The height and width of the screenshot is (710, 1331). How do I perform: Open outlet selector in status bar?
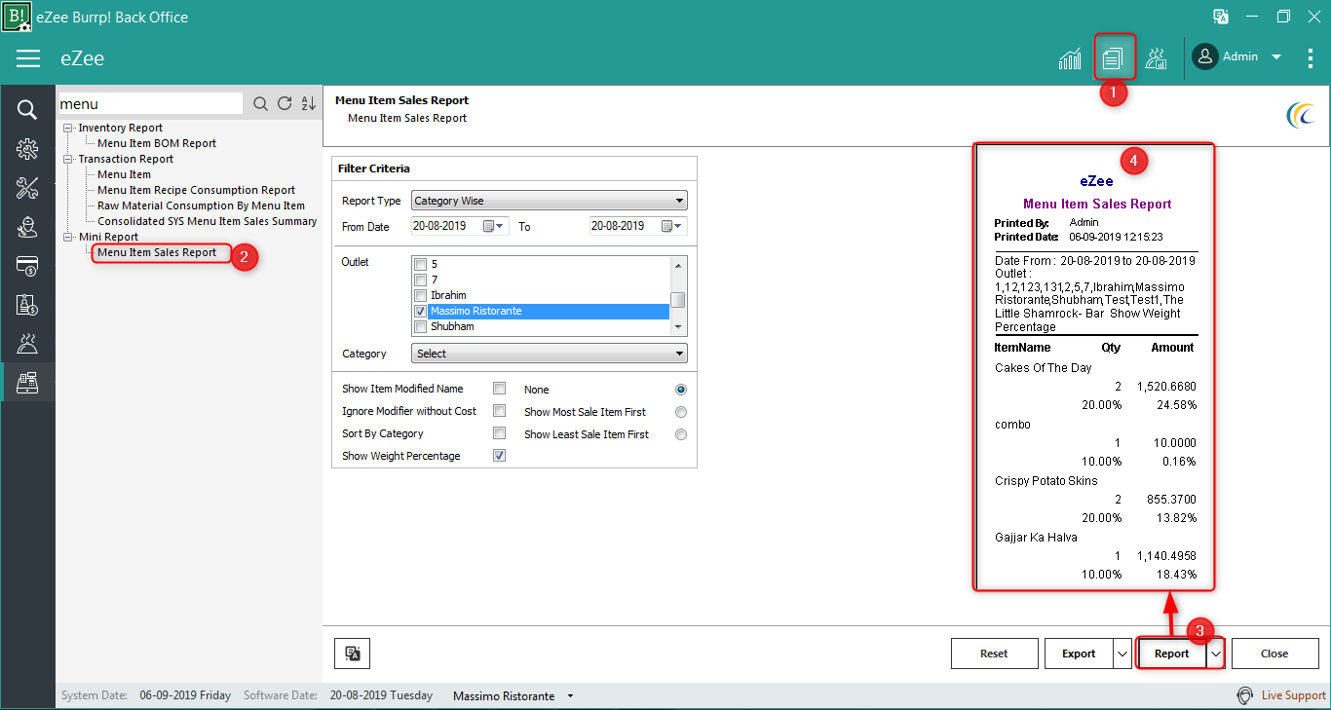571,696
